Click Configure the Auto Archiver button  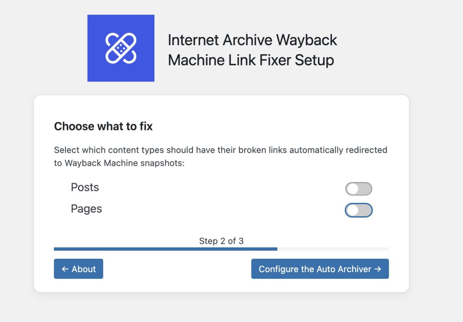click(x=320, y=269)
